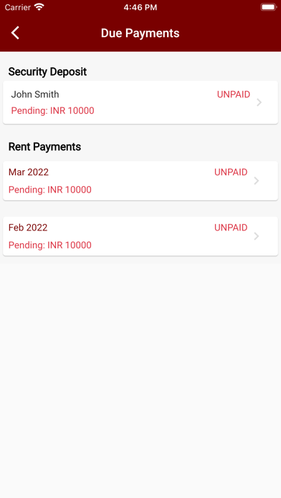Select the John Smith deposit entry
Screen dimensions: 281x498
140,102
